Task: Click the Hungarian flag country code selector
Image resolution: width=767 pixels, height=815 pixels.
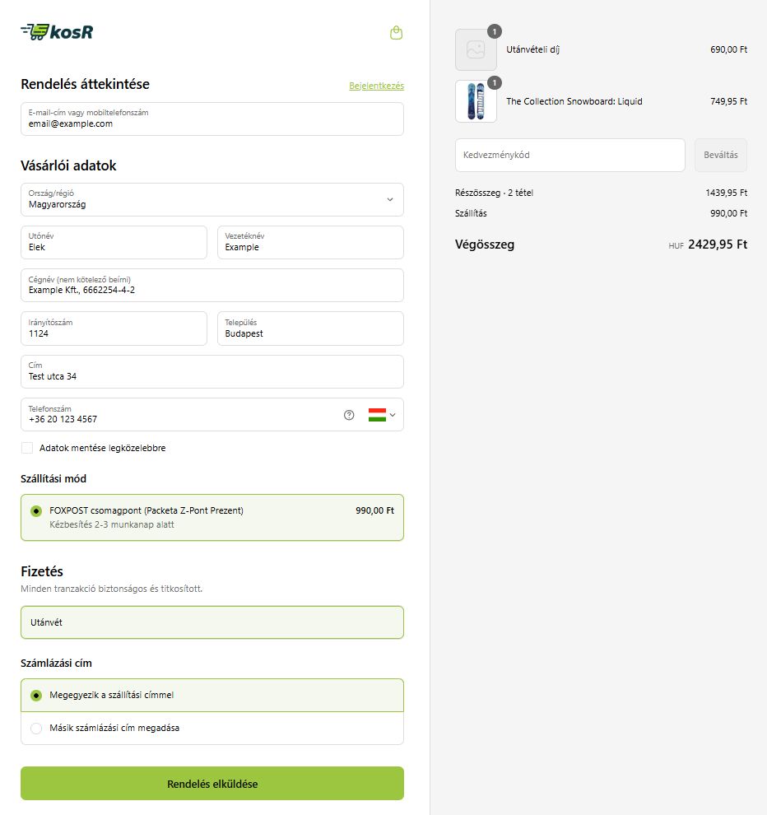Action: click(381, 415)
